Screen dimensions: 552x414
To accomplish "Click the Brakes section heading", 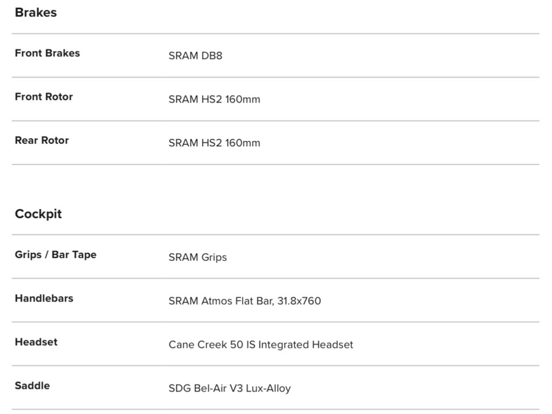I will pyautogui.click(x=36, y=13).
